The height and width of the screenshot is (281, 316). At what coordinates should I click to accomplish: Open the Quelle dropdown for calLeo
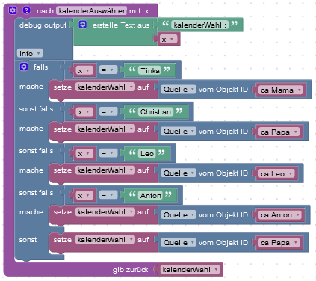(179, 173)
